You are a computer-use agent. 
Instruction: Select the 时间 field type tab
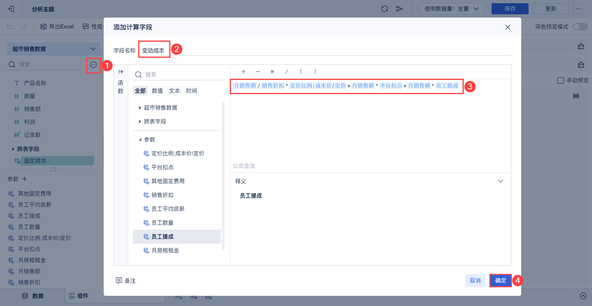(191, 91)
